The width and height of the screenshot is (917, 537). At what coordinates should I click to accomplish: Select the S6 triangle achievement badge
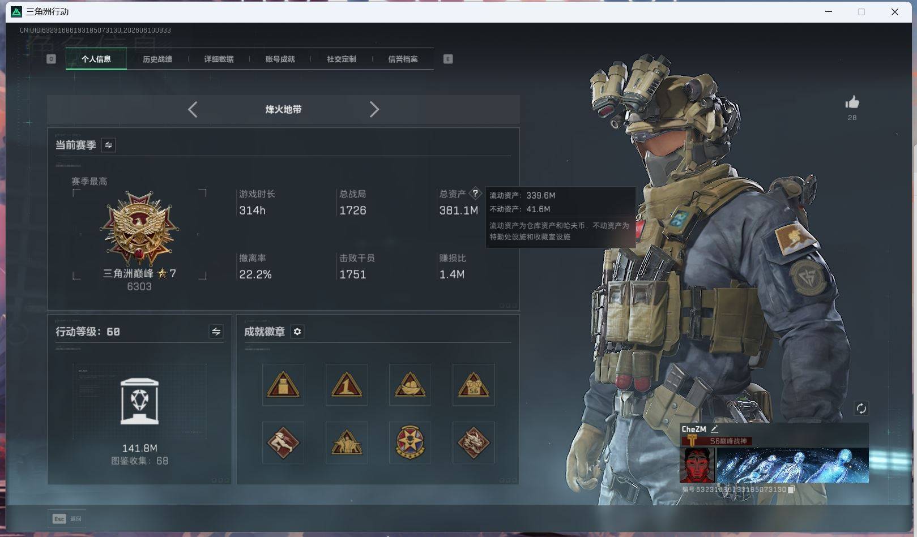pyautogui.click(x=474, y=385)
